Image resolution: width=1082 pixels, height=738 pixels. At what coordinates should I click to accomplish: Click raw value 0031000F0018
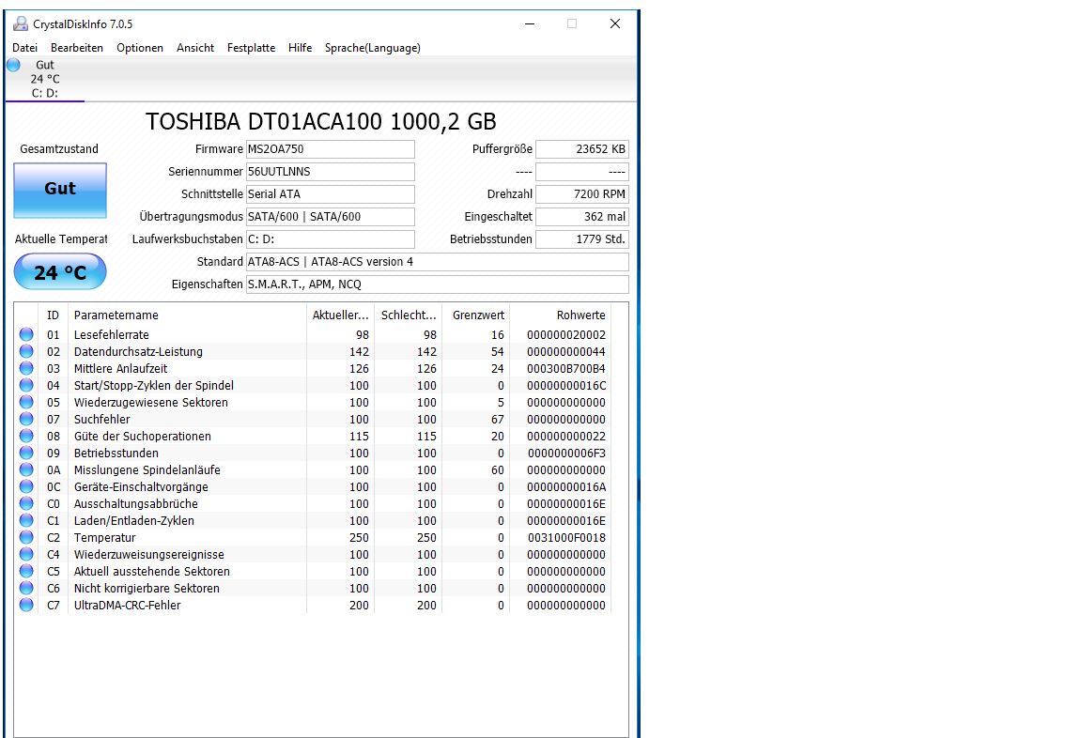(x=566, y=537)
